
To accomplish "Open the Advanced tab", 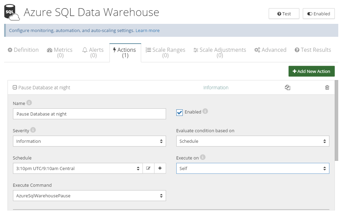I will point(270,50).
